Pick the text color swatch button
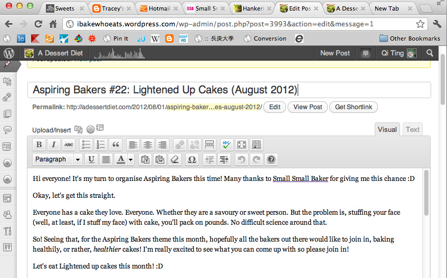Viewport: 447px width, 278px height. (x=121, y=159)
